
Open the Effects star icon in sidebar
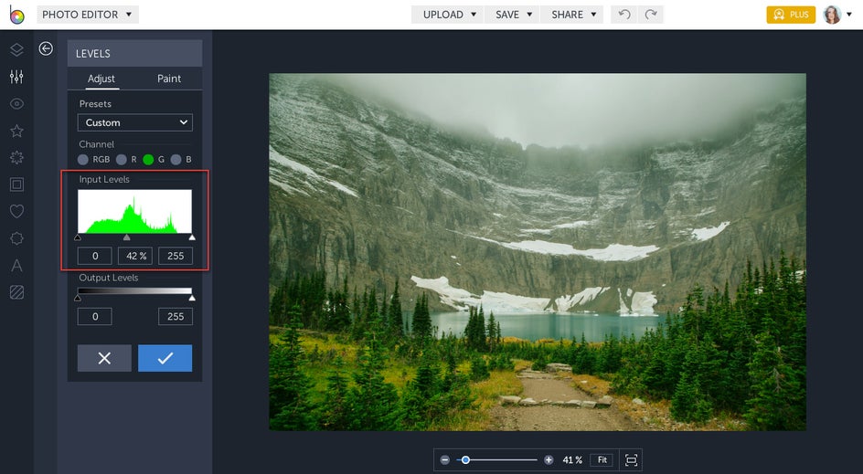tap(16, 131)
